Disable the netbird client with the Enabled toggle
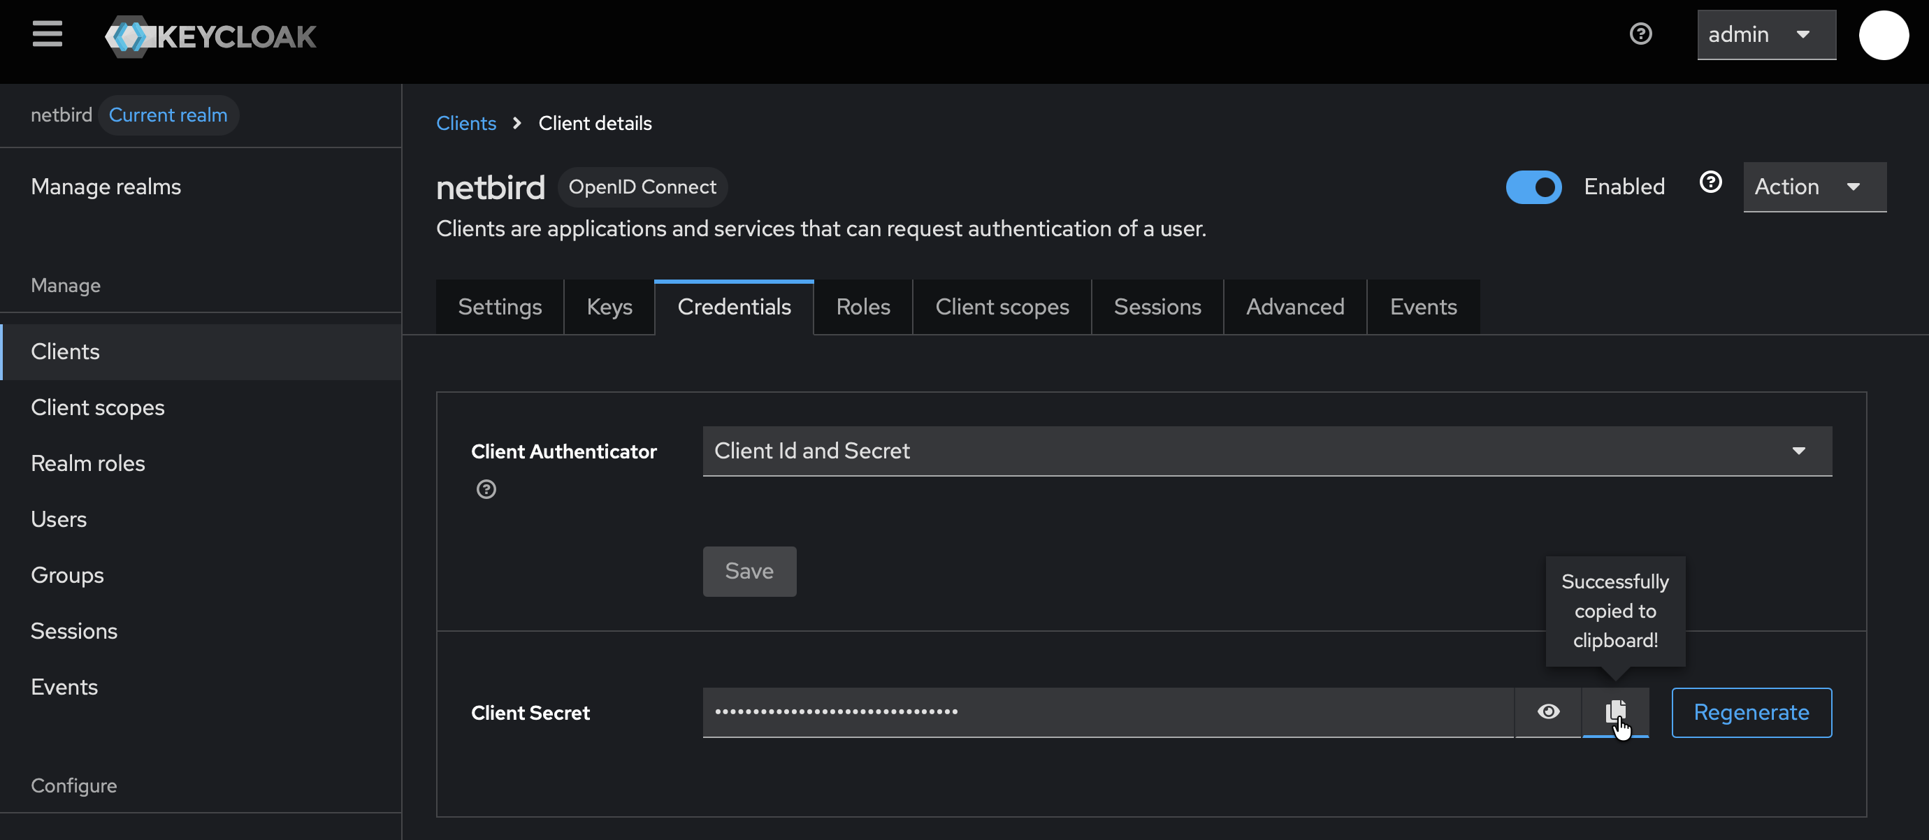 tap(1533, 187)
